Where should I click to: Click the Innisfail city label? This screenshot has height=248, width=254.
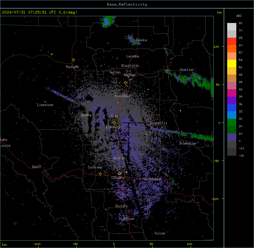(122, 96)
